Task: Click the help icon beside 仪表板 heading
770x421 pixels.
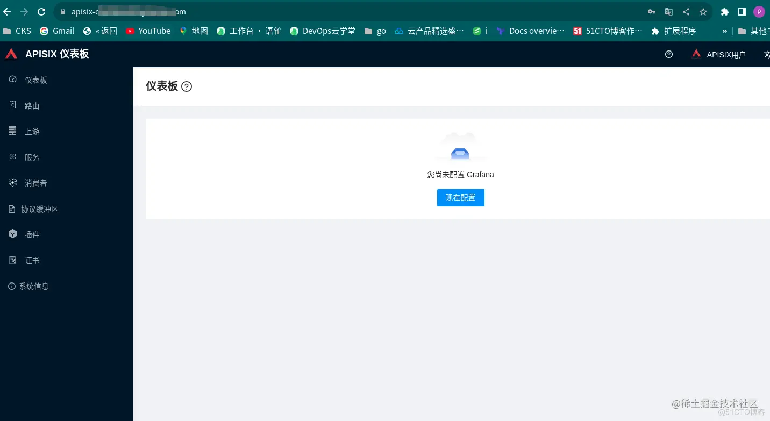Action: pyautogui.click(x=187, y=86)
